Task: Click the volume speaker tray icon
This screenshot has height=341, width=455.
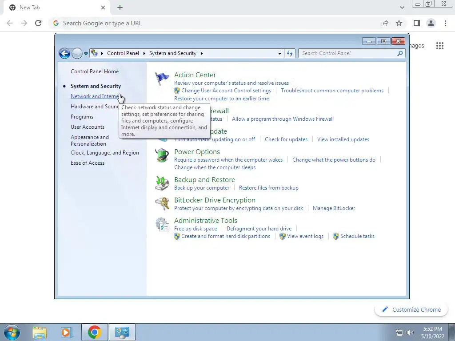Action: (x=410, y=333)
